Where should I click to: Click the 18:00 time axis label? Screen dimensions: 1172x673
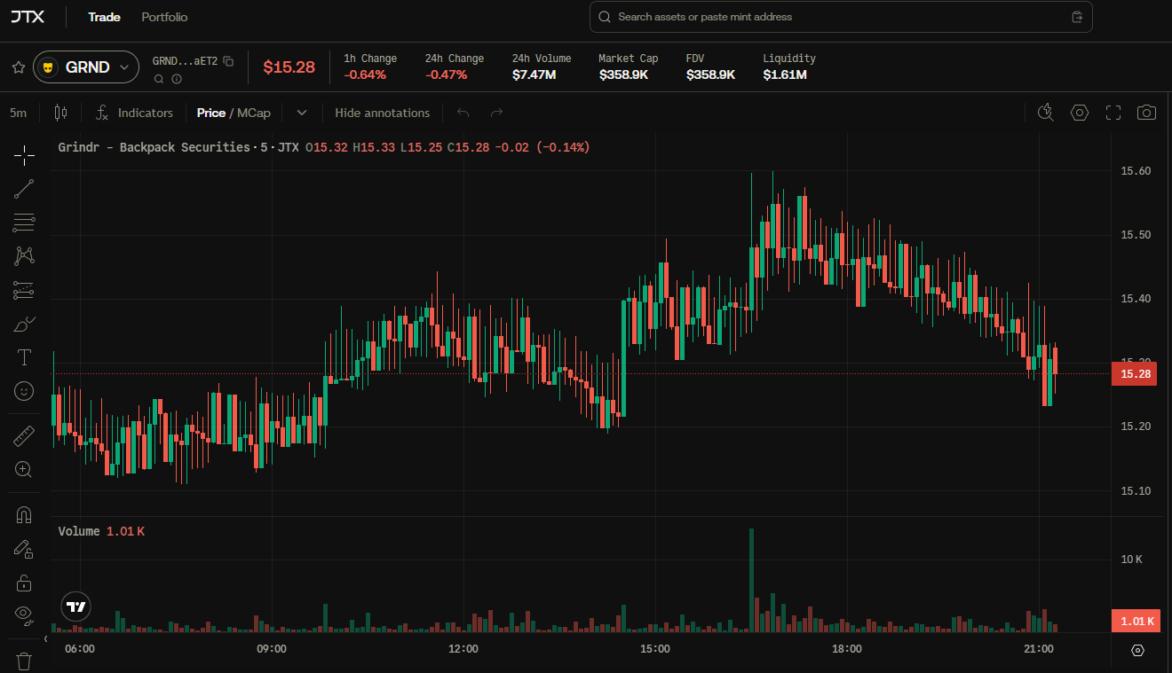[x=847, y=649]
